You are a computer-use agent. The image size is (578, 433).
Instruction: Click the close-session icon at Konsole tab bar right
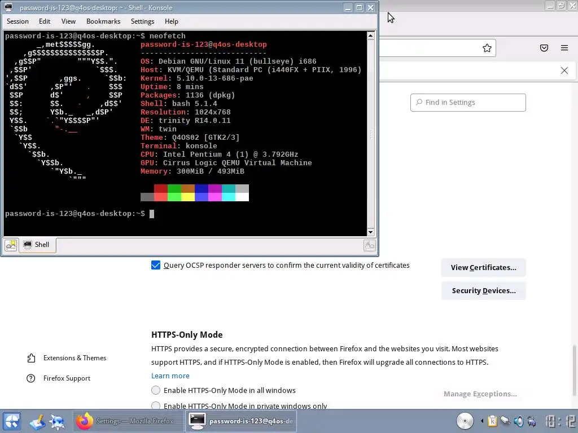(x=369, y=245)
